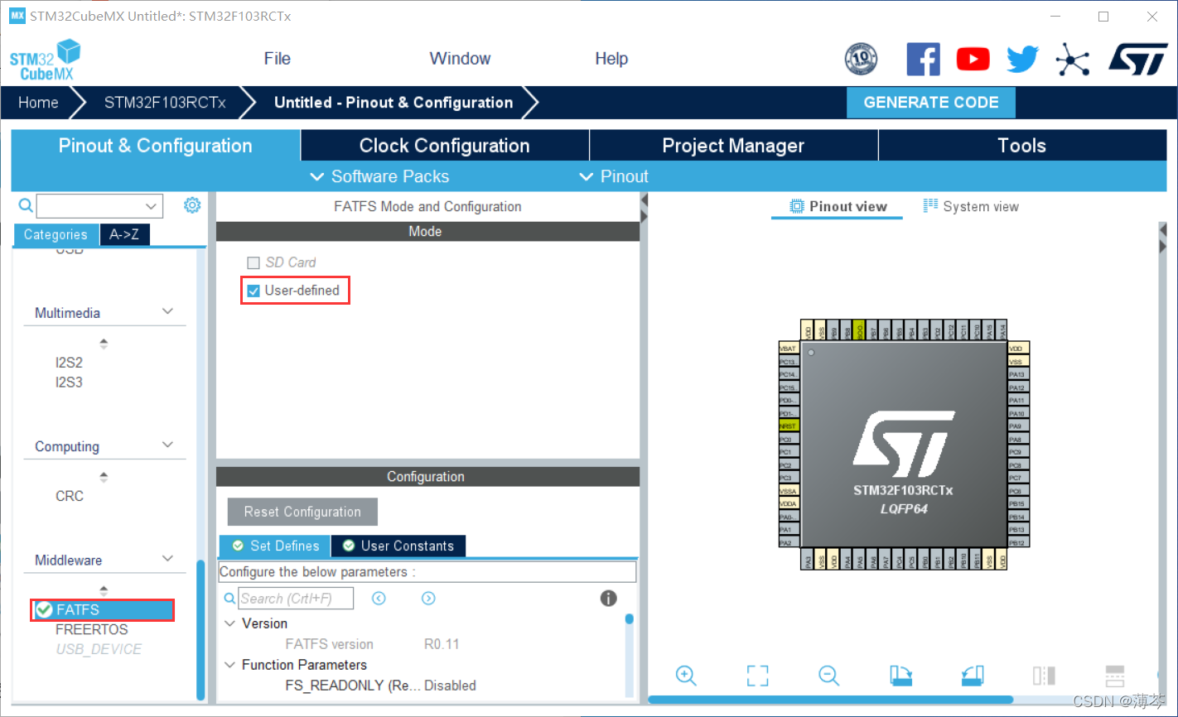1178x717 pixels.
Task: Click the parameter info icon
Action: coord(608,598)
